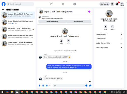Click the back arrow beside Marketplace

pos(3,10)
